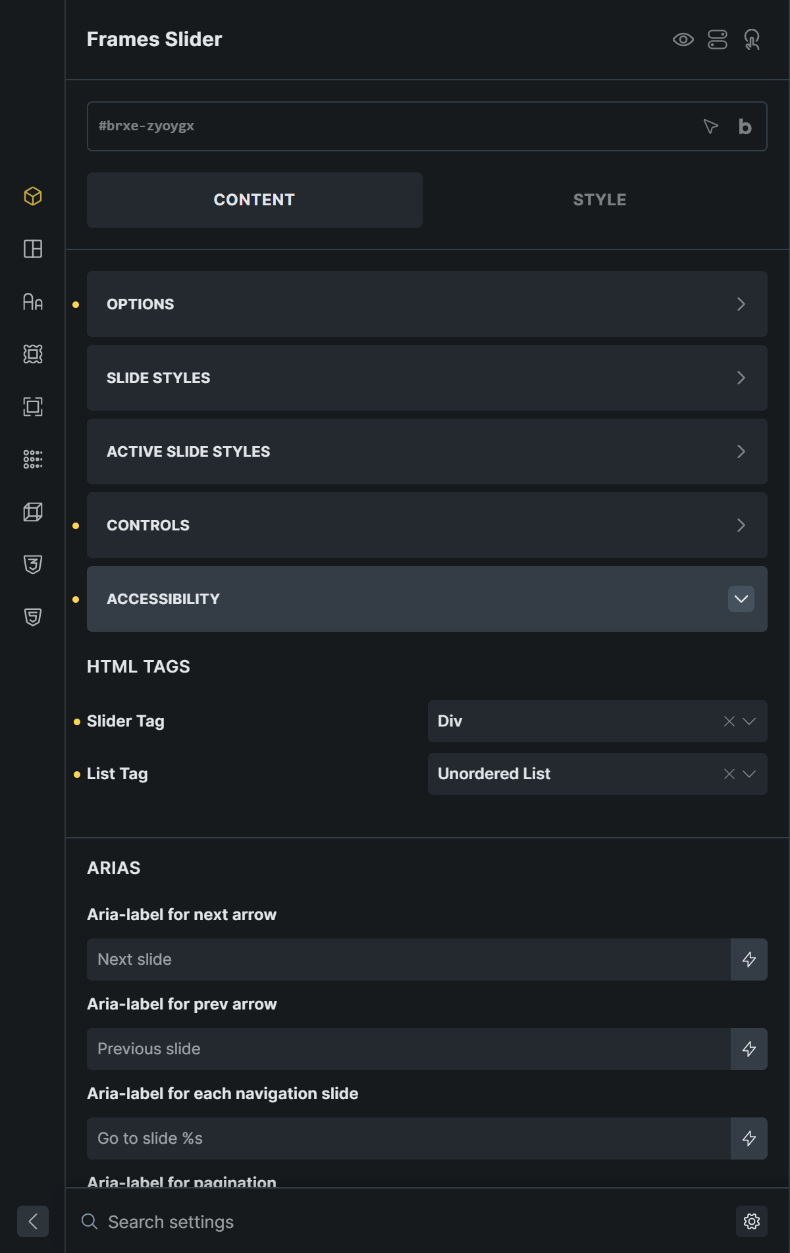Image resolution: width=790 pixels, height=1253 pixels.
Task: Open the layout panel icon in the sidebar
Action: tap(33, 249)
